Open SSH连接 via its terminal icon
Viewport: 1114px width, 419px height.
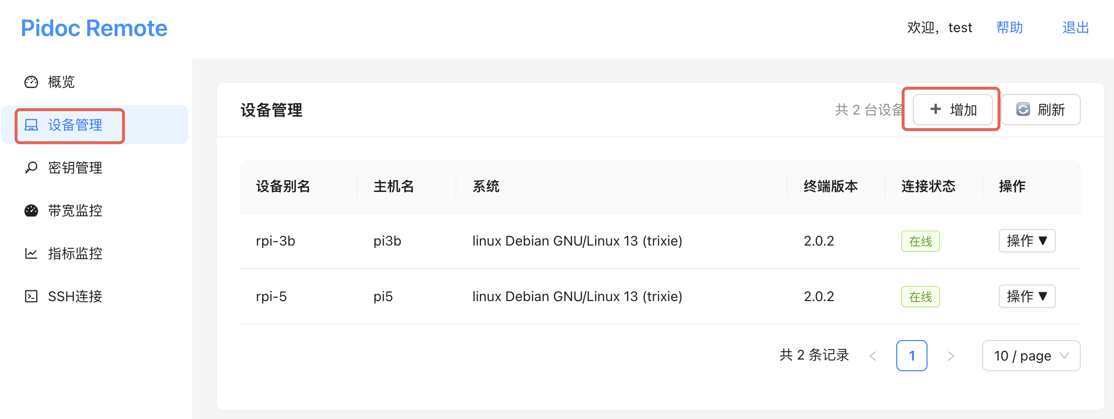31,296
